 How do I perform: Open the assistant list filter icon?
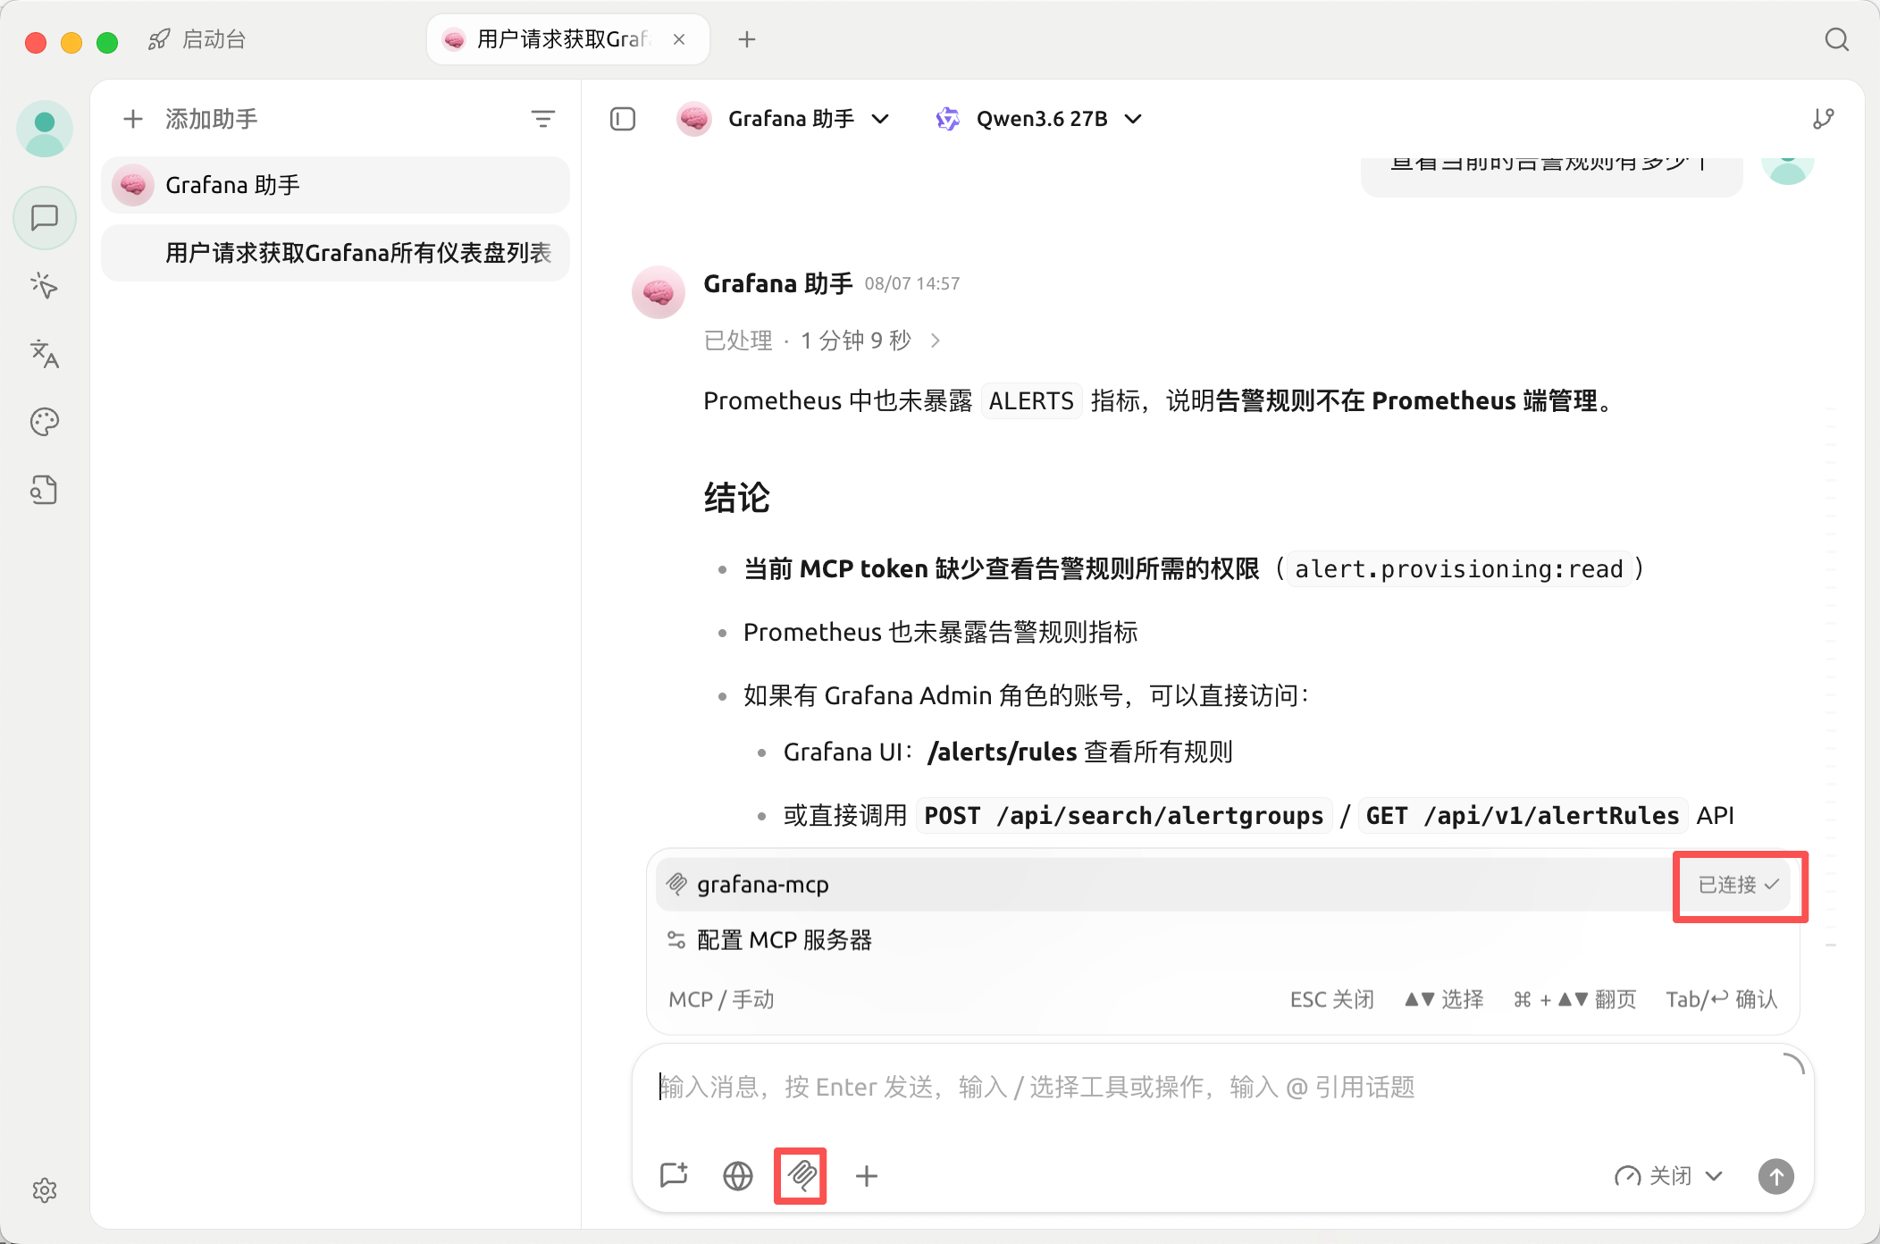pos(543,119)
